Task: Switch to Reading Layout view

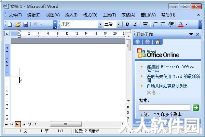Action: [x=29, y=124]
